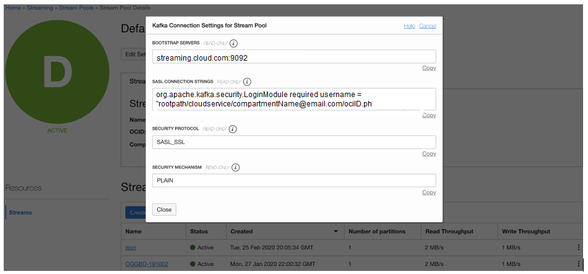
Task: Click the Created column sort arrow
Action: pyautogui.click(x=335, y=232)
